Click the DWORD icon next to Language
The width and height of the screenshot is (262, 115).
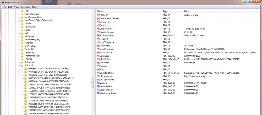click(98, 56)
